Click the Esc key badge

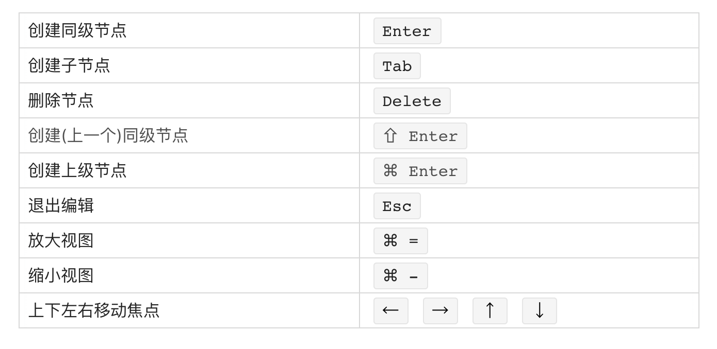point(397,206)
